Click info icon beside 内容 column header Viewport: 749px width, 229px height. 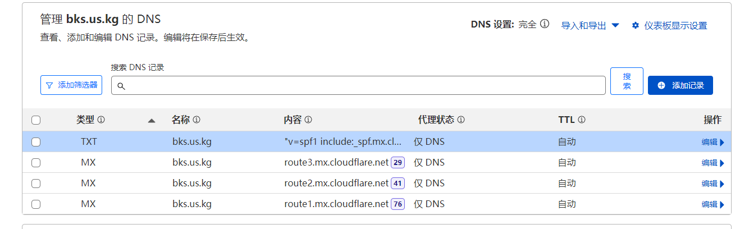tap(308, 120)
